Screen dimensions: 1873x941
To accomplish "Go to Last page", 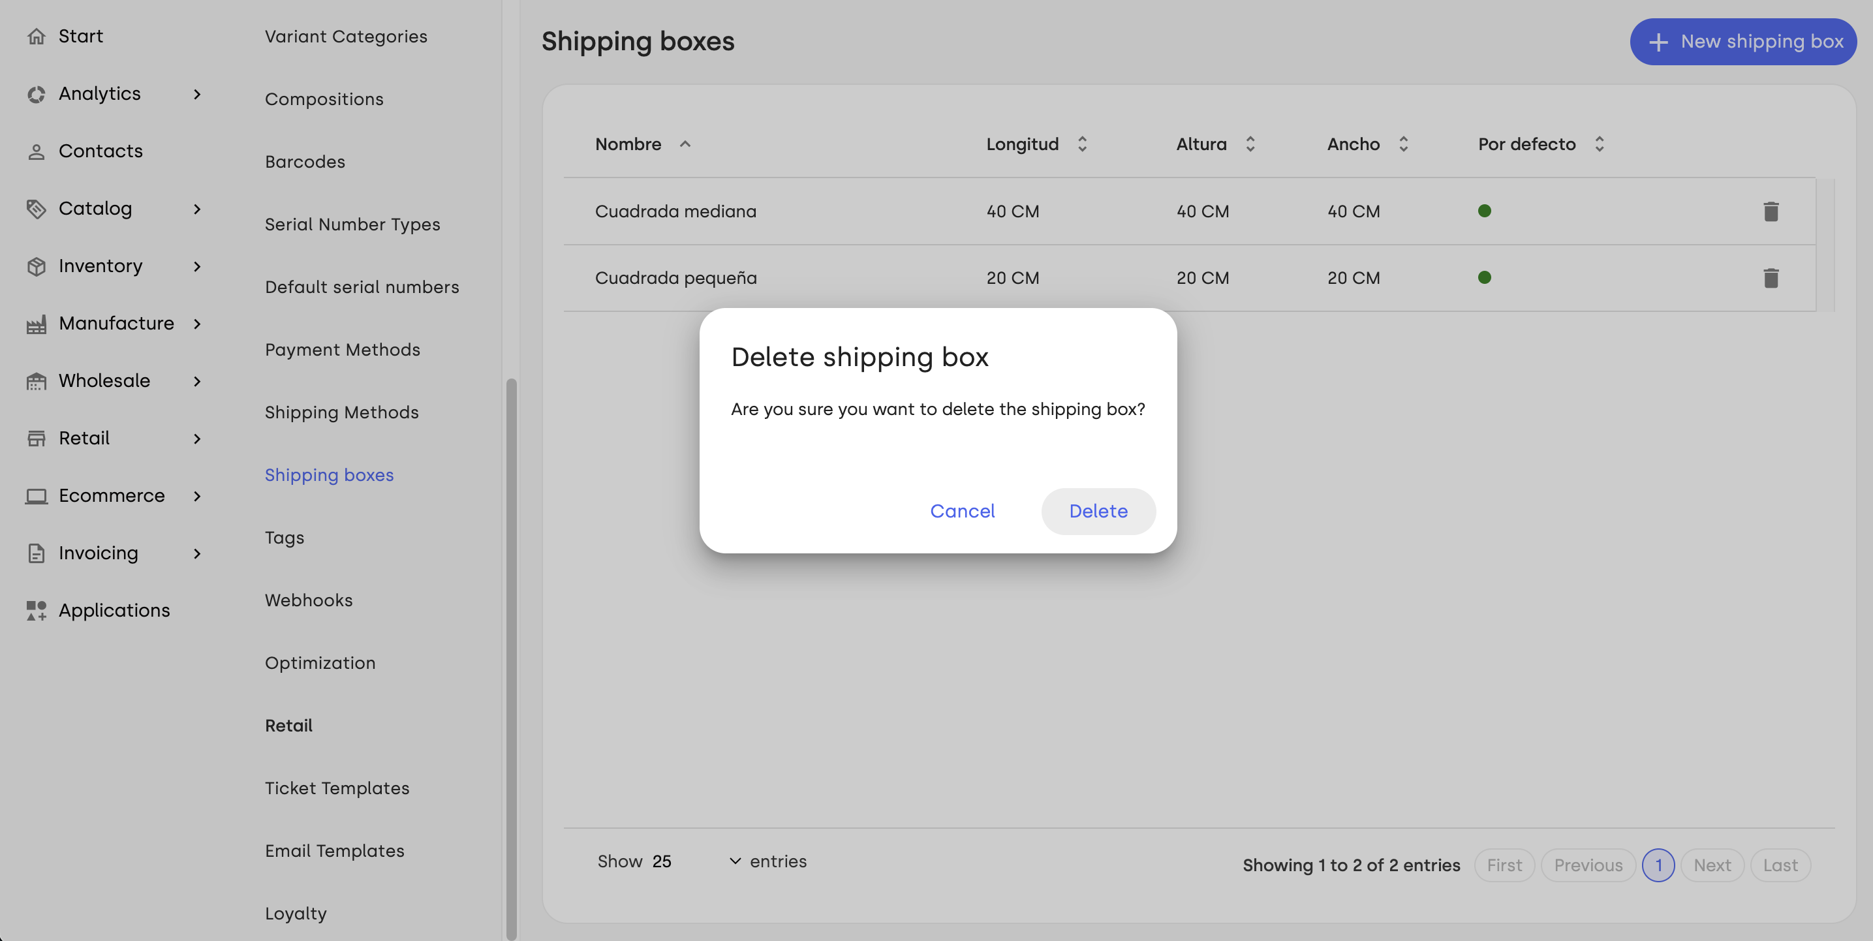I will 1780,865.
